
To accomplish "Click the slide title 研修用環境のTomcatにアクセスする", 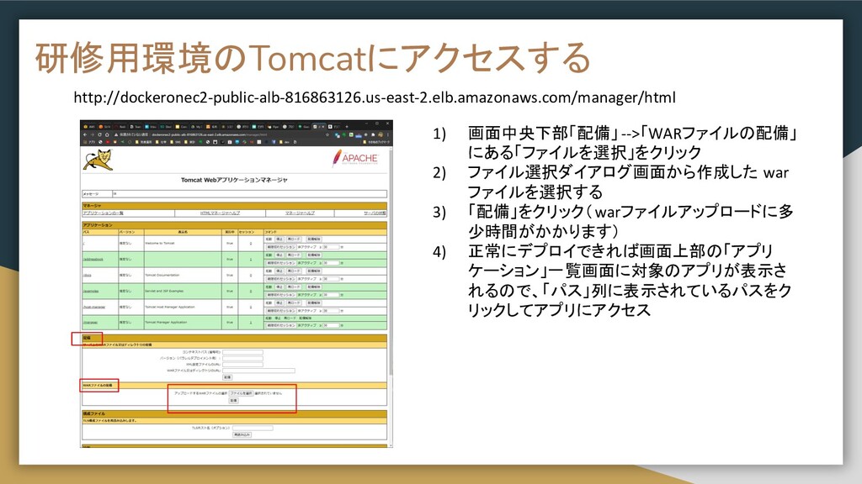I will (x=313, y=58).
